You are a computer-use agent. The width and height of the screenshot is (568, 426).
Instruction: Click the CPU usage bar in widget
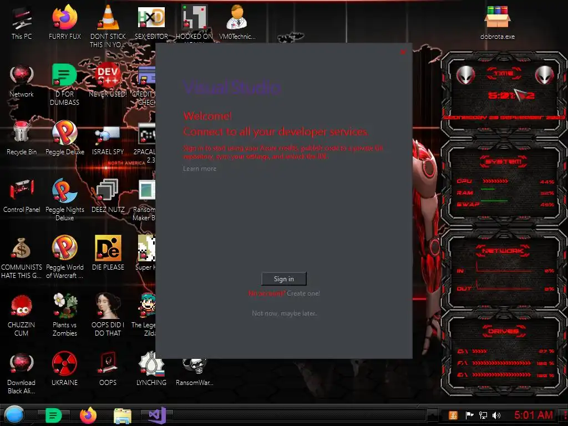coord(495,181)
